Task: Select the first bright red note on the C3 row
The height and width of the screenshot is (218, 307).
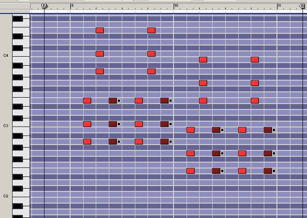Action: click(x=87, y=124)
